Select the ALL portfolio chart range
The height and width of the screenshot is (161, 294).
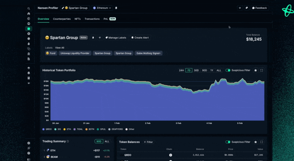tap(219, 70)
